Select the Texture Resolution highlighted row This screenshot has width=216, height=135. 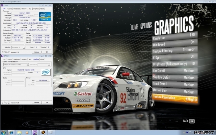pos(175,98)
